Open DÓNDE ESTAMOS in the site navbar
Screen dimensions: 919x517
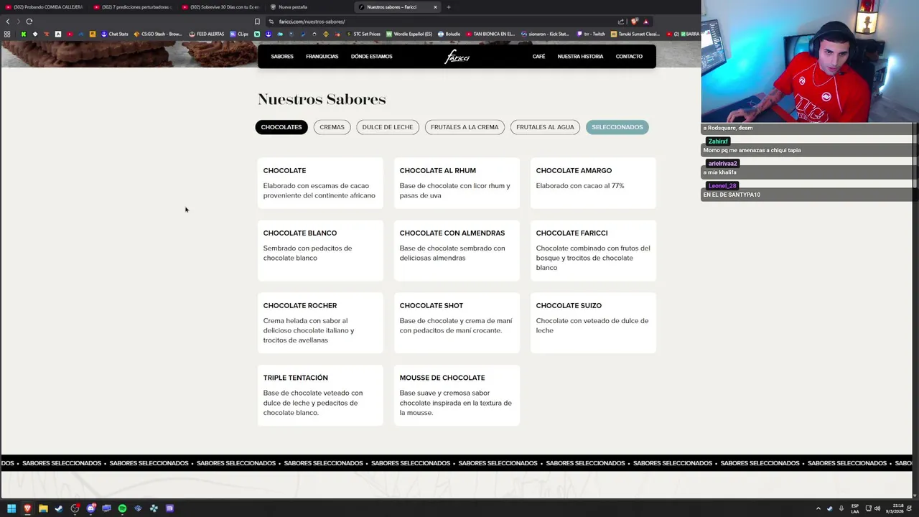tap(371, 56)
